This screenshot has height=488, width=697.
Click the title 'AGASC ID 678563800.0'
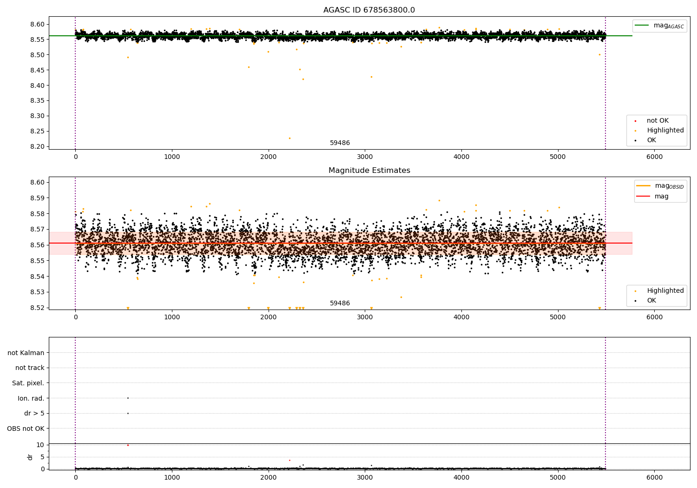coord(369,10)
